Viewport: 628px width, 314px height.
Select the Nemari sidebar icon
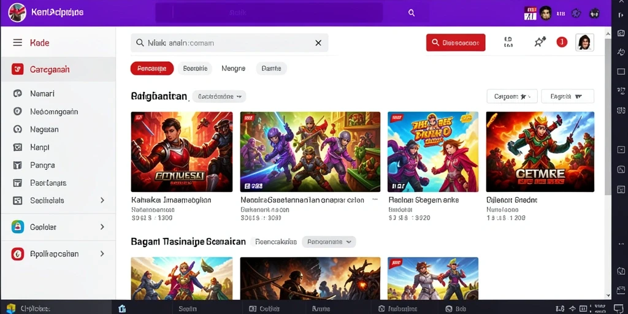pyautogui.click(x=17, y=94)
